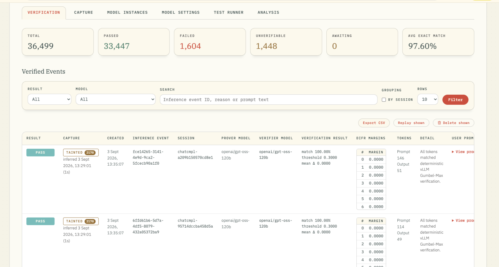This screenshot has height=267, width=499.
Task: Click the Export CSV button
Action: coord(374,123)
